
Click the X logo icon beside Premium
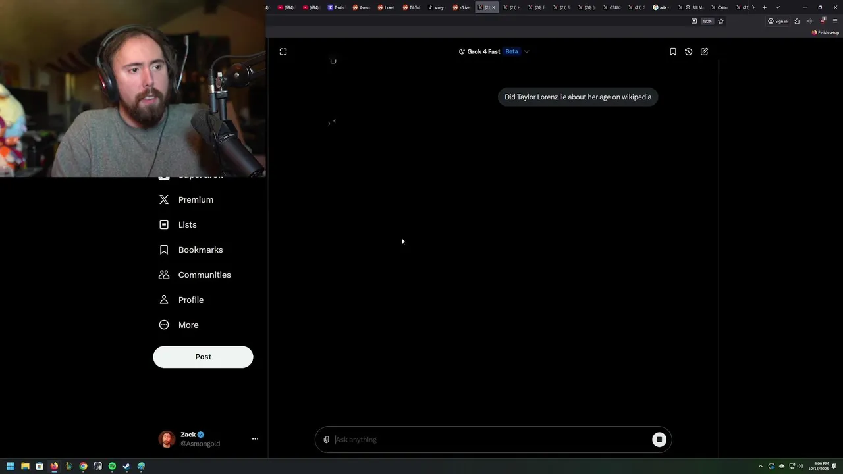coord(164,199)
